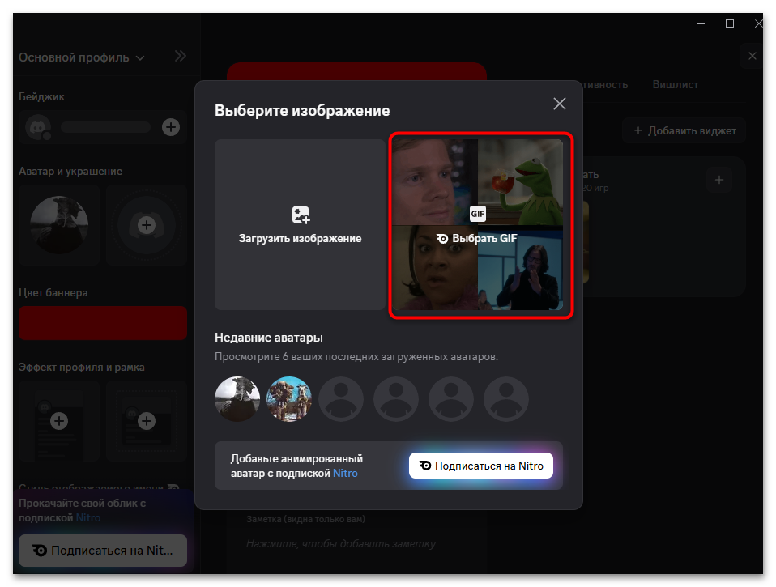Expand the Основной профиль dropdown
The width and height of the screenshot is (776, 587).
point(81,57)
